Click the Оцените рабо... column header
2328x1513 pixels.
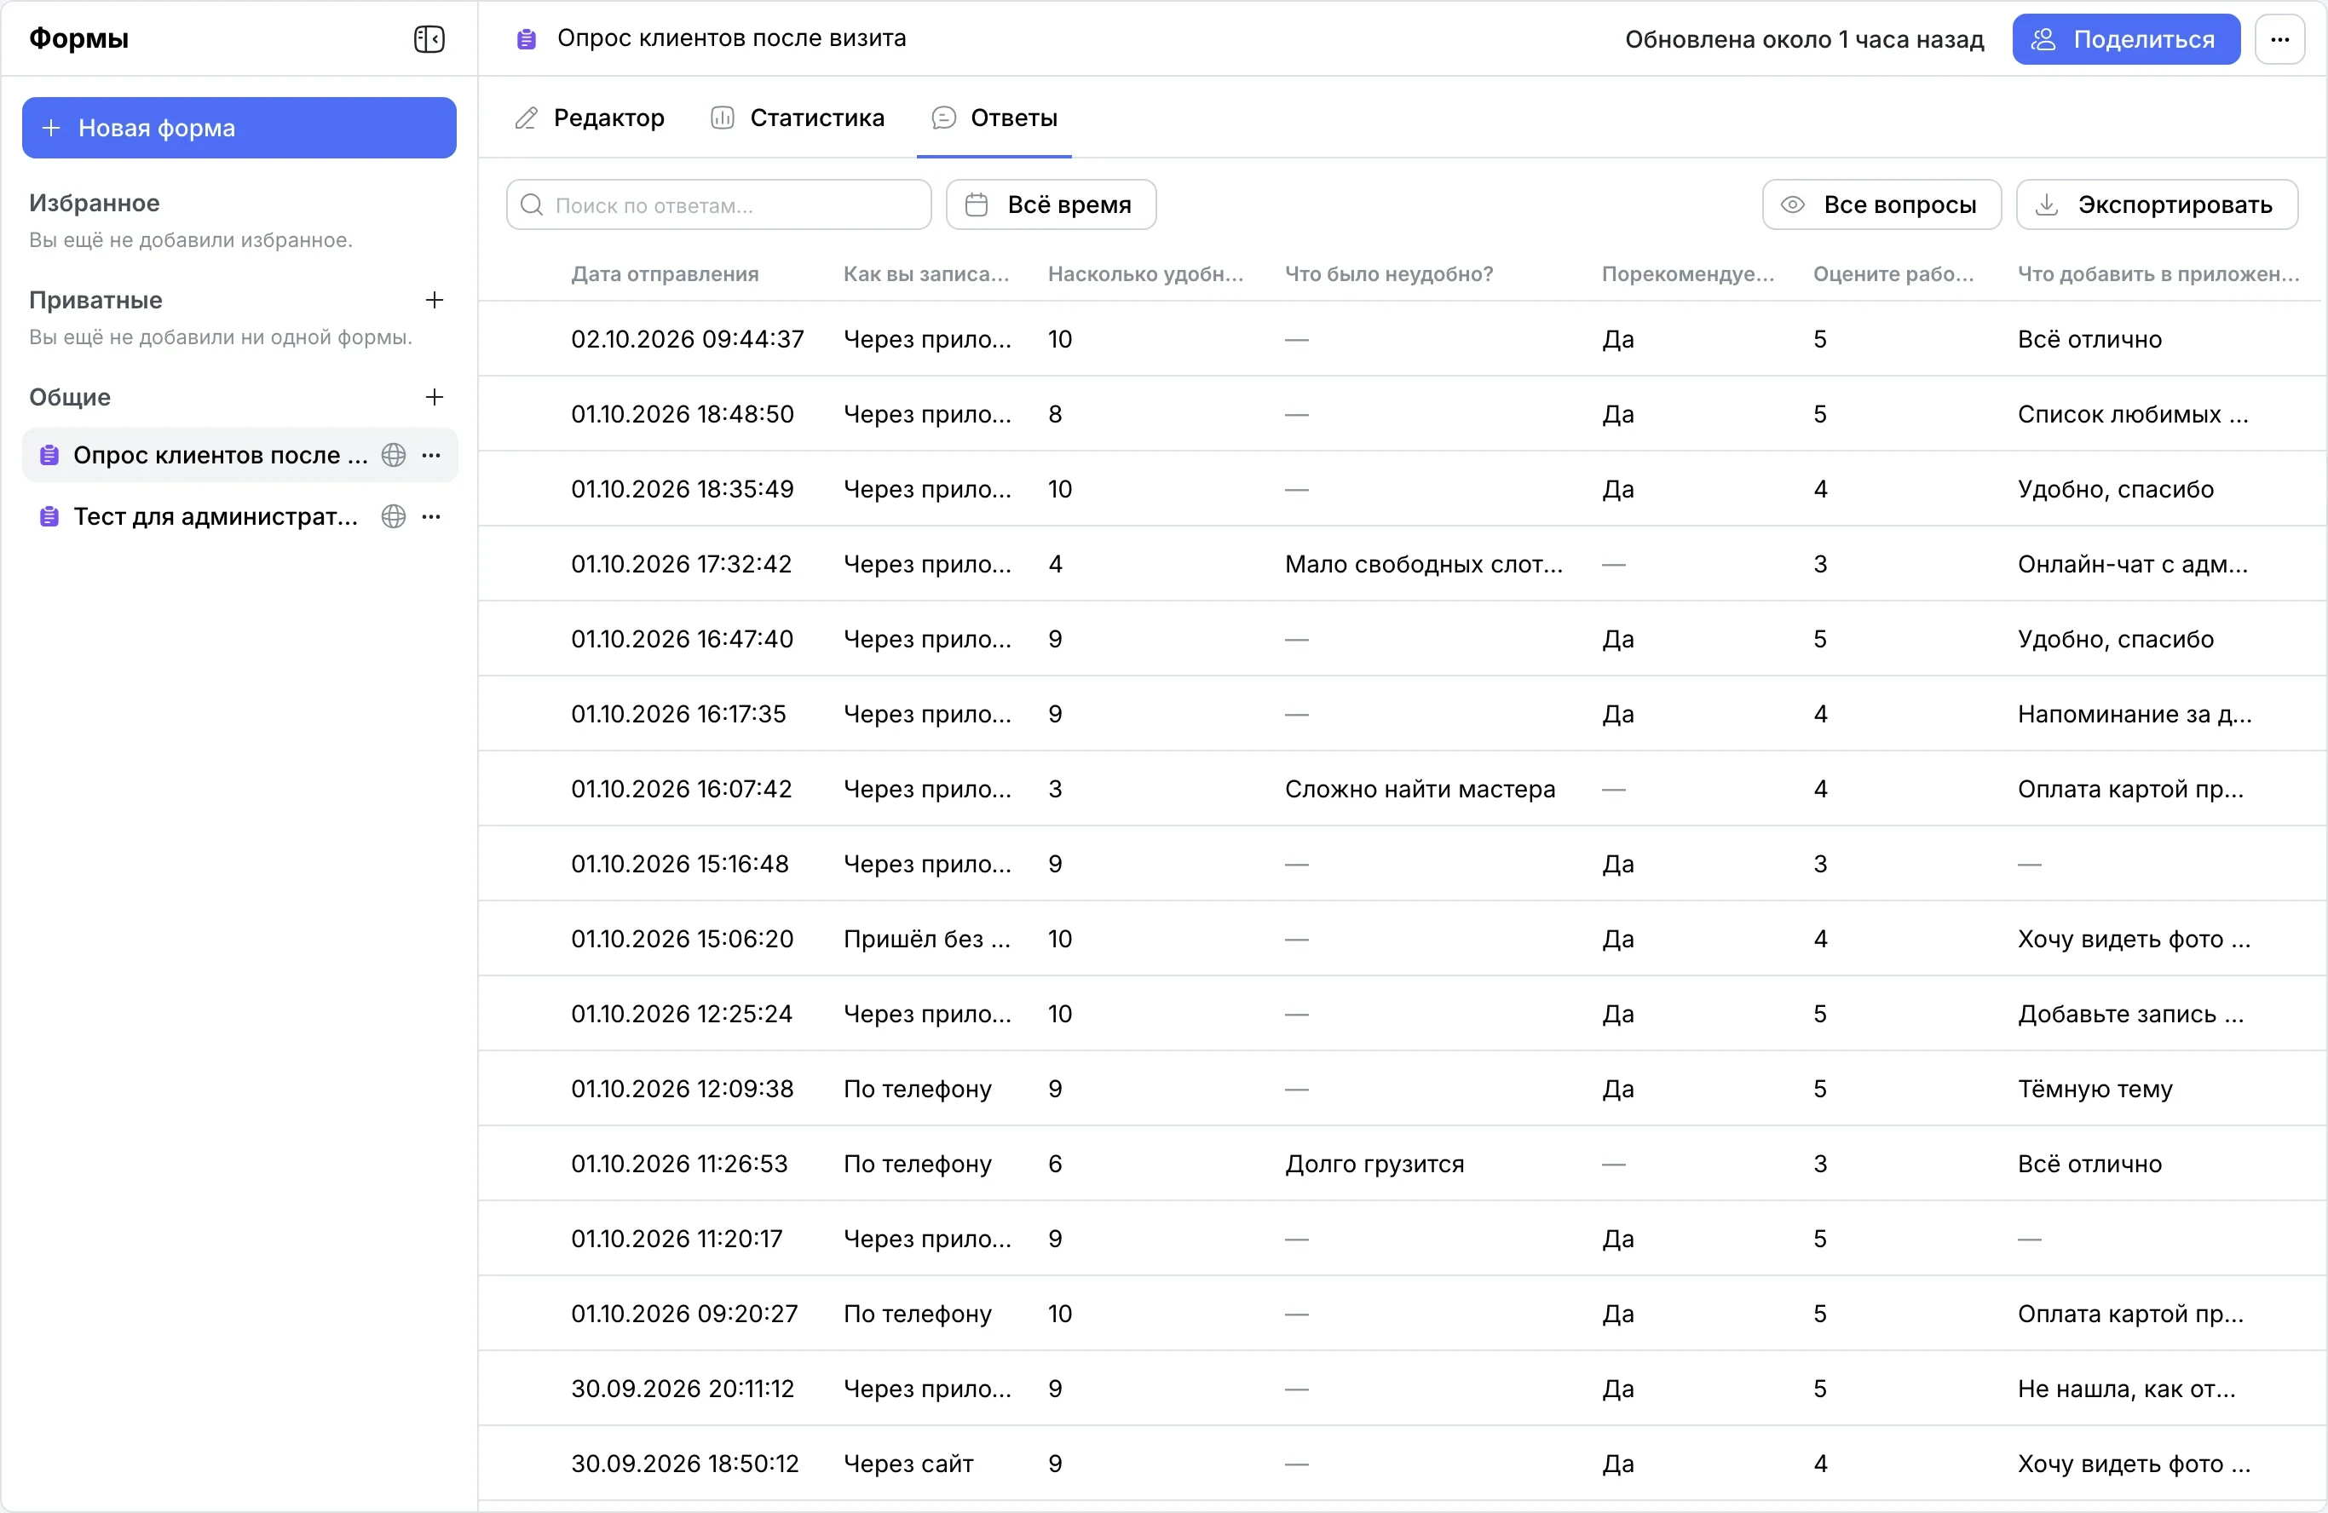point(1893,273)
